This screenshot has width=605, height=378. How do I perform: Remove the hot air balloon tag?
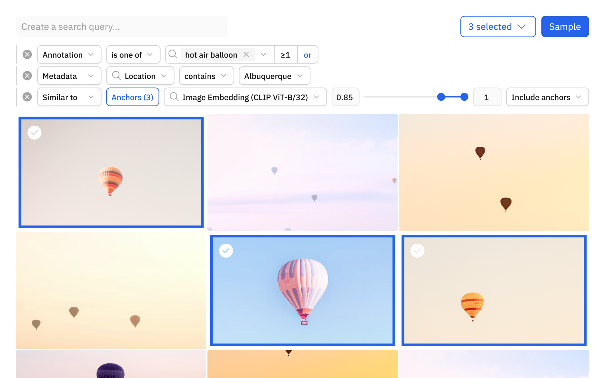pyautogui.click(x=246, y=55)
